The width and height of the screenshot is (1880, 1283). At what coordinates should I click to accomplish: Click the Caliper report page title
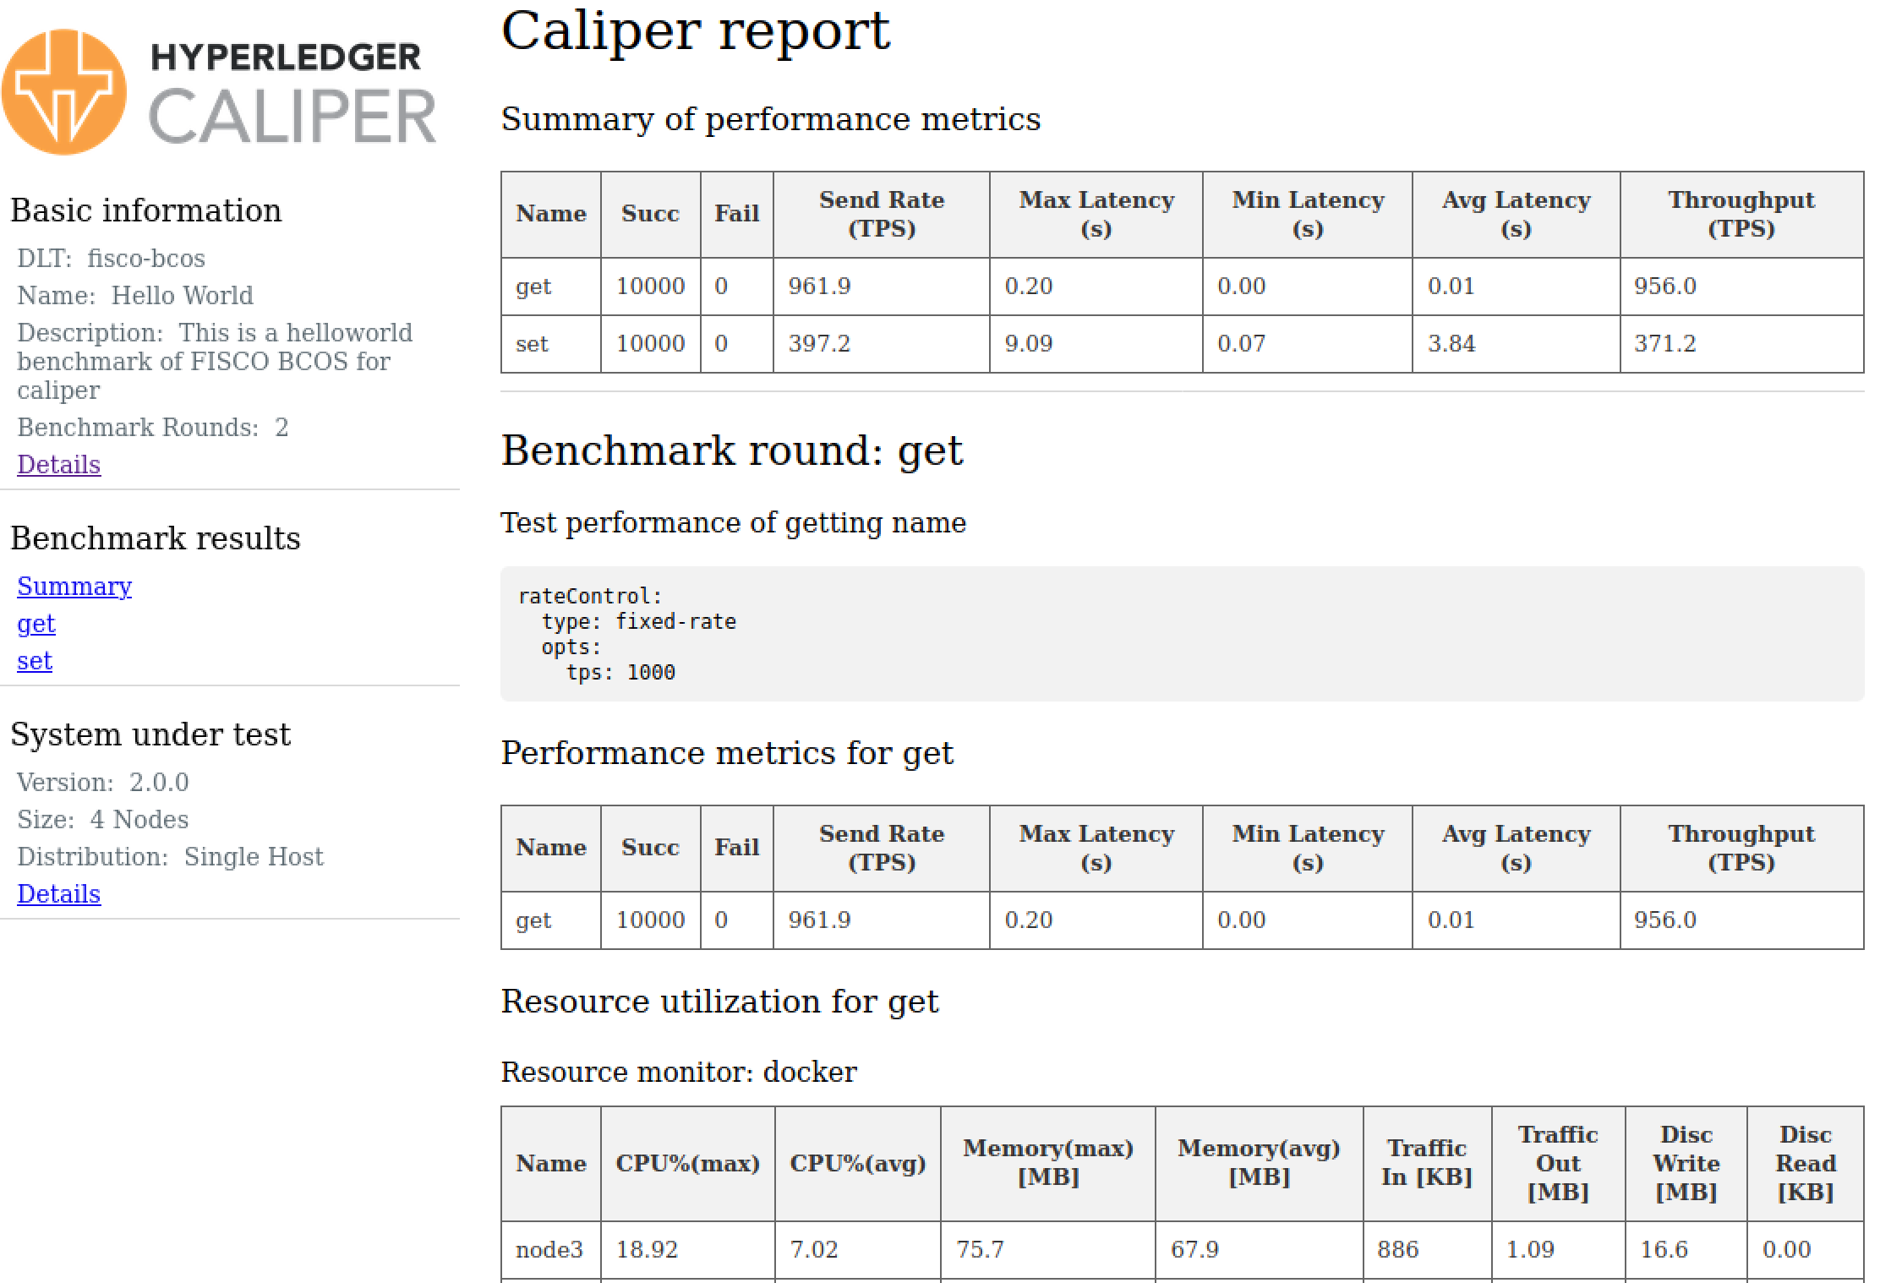pyautogui.click(x=695, y=30)
